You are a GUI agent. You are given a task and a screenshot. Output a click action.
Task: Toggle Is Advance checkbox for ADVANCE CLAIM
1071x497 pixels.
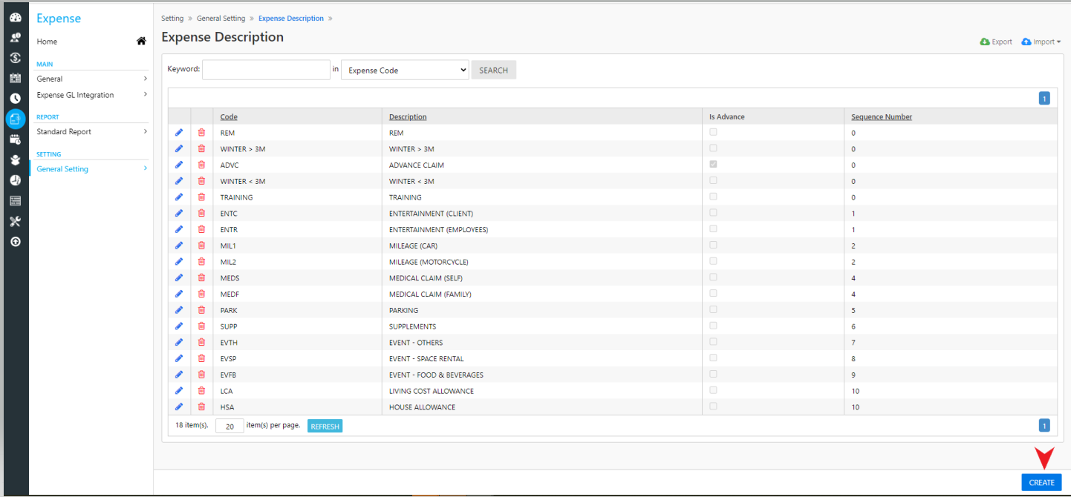coord(714,164)
